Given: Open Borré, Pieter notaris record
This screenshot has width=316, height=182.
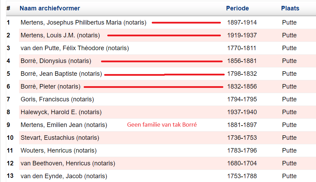Looking at the screenshot, I should 50,87.
